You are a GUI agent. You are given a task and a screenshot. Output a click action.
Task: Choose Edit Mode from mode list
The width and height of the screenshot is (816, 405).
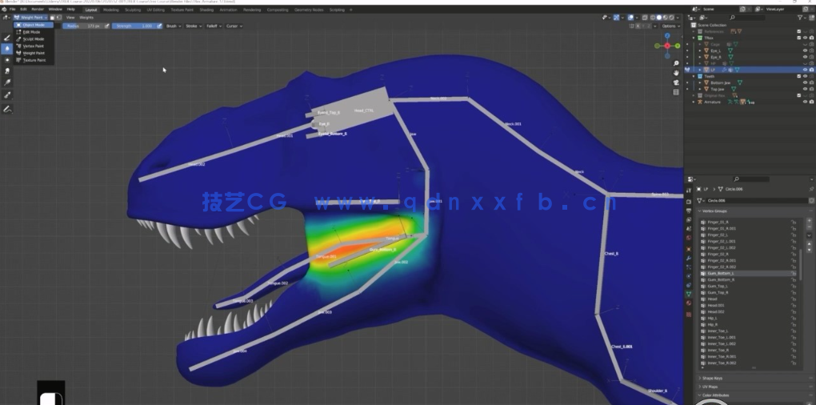[34, 32]
